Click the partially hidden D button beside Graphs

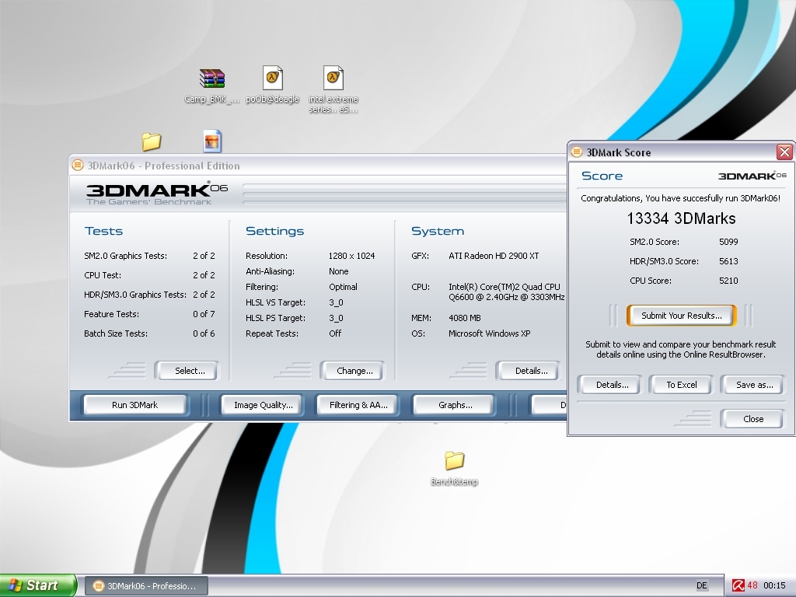pyautogui.click(x=549, y=404)
